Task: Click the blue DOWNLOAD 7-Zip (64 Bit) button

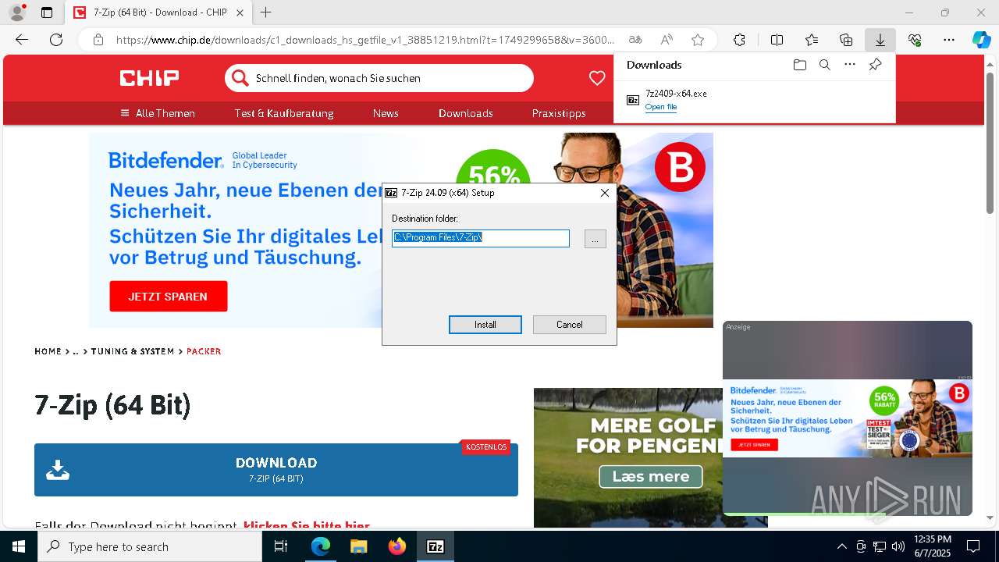Action: coord(276,470)
